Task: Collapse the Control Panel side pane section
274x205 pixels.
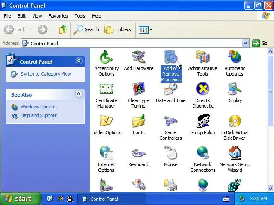Action: coord(79,61)
